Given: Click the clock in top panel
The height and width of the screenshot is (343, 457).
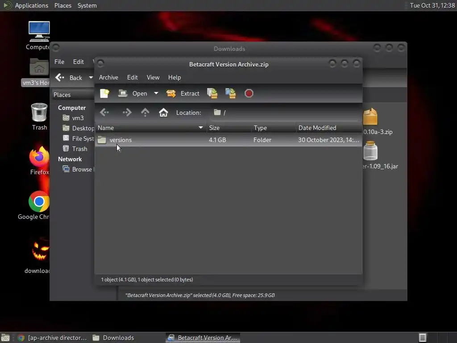Looking at the screenshot, I should click(x=432, y=5).
